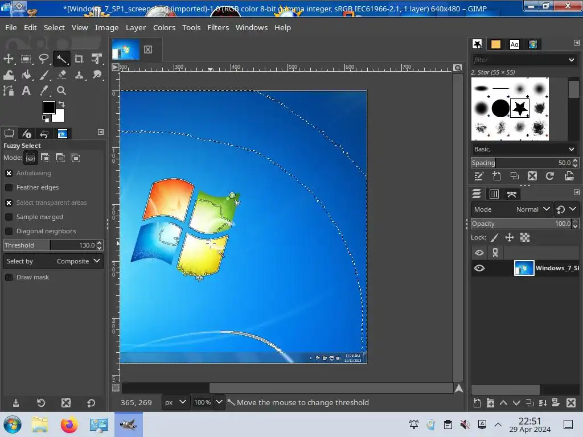The width and height of the screenshot is (583, 437).
Task: Open the Windows menu
Action: coord(251,27)
